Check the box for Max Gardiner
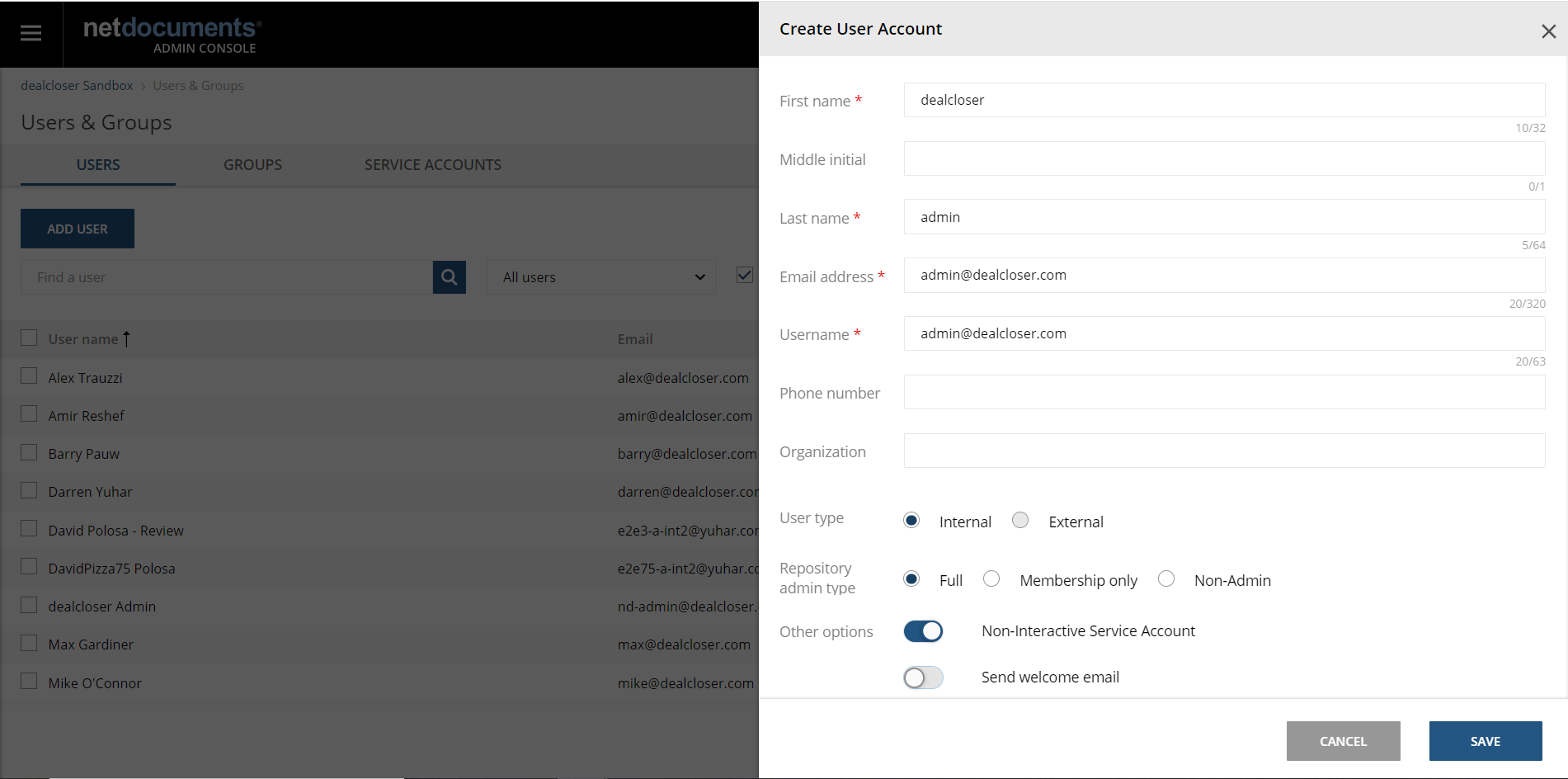 pos(29,643)
